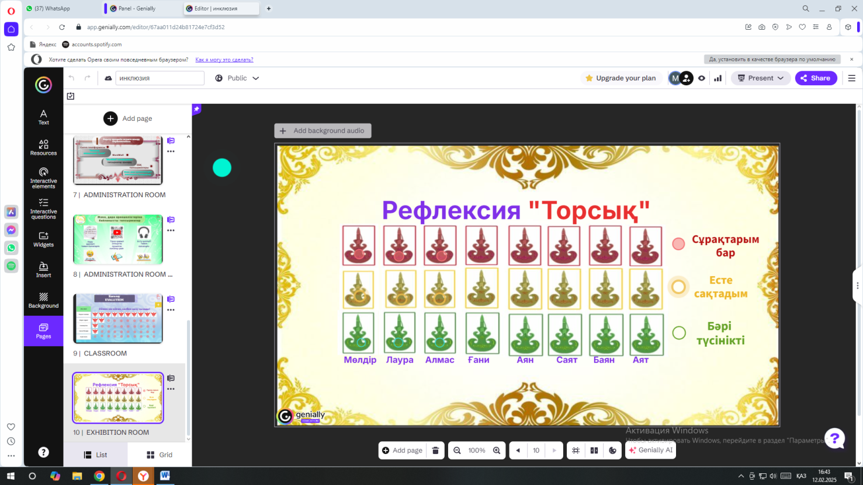Select the red circle for Сұрақтарым бар
The image size is (863, 485).
click(678, 244)
